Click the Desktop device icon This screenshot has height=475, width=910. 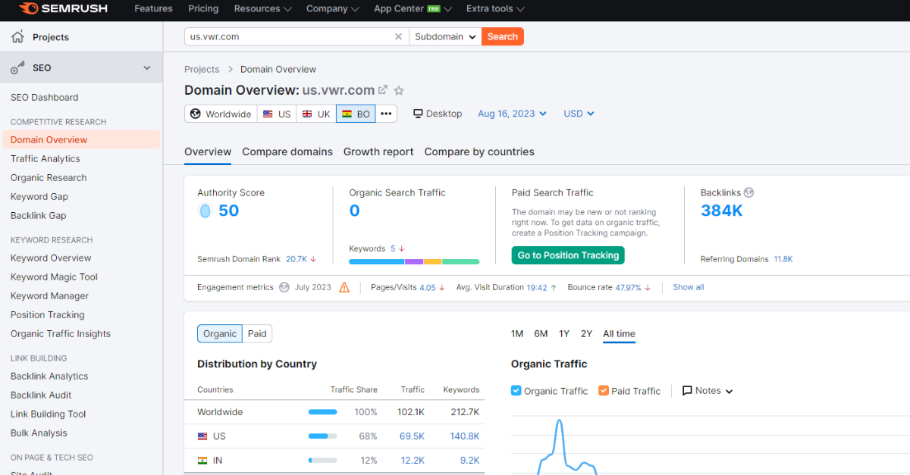(x=416, y=113)
